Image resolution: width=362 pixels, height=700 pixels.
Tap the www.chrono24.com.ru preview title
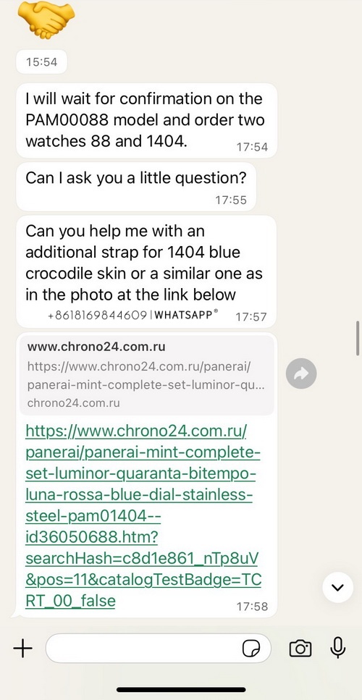(96, 347)
